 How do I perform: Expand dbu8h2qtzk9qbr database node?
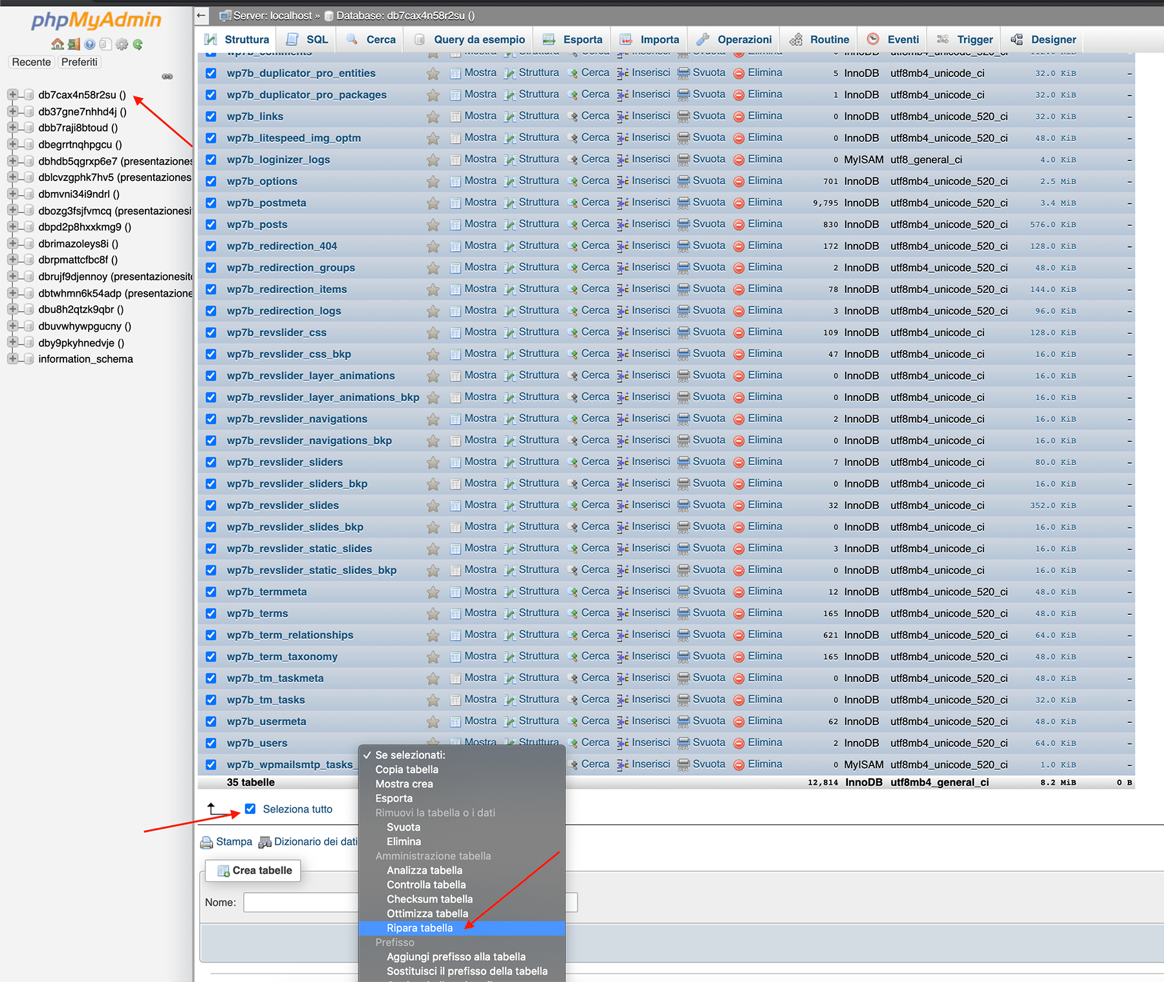[x=12, y=309]
